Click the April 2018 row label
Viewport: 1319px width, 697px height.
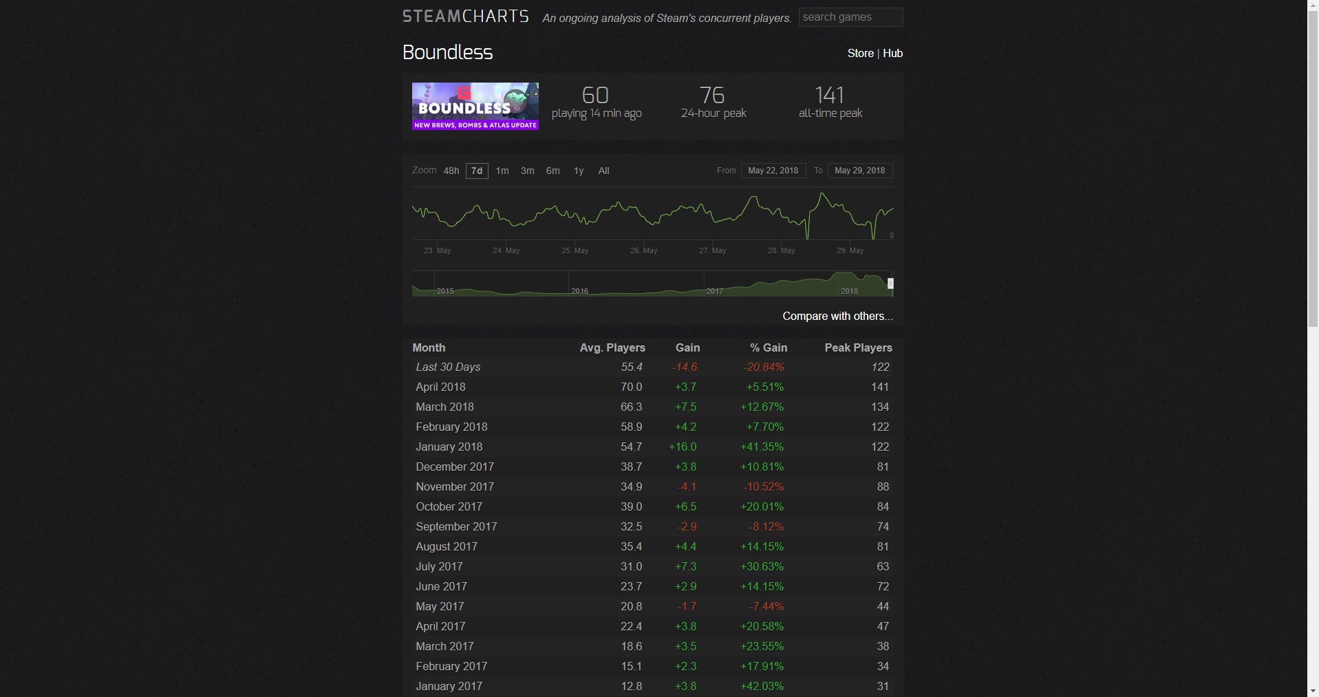(440, 387)
